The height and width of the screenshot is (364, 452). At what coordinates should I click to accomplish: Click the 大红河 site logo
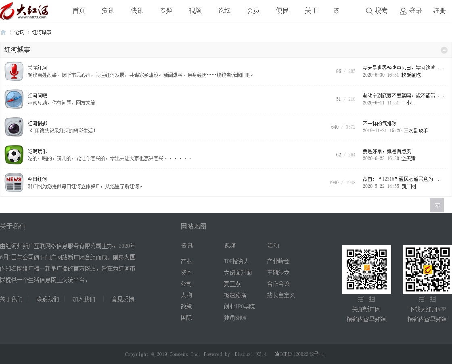(24, 11)
